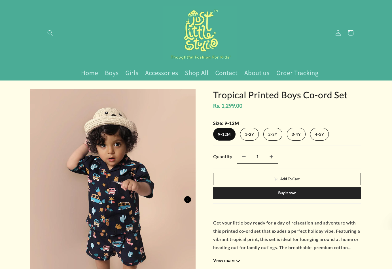Click the Add To Cart button
392x269 pixels.
tap(287, 179)
